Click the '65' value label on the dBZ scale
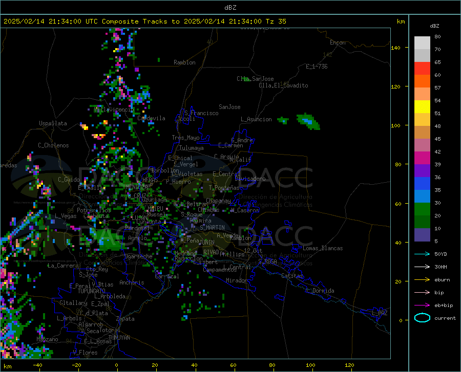 (x=437, y=62)
